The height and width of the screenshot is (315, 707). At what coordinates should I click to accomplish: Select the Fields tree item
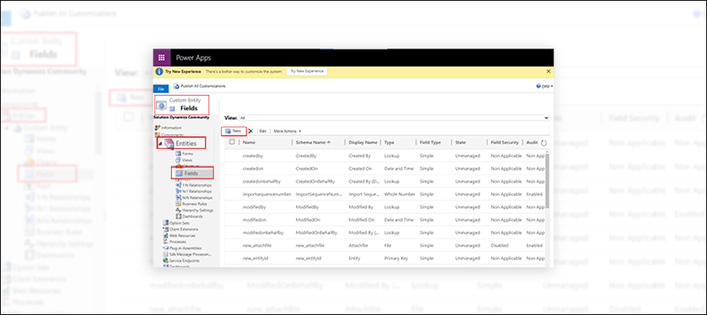tap(191, 173)
